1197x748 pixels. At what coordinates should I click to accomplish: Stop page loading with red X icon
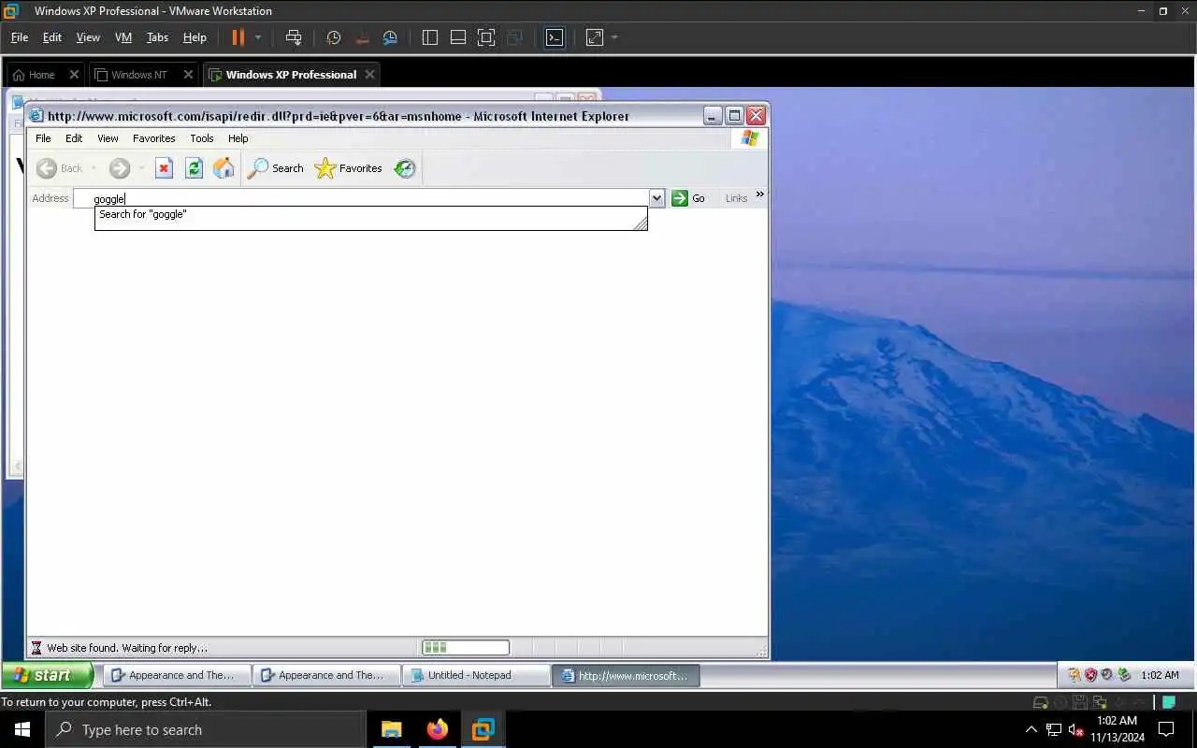pyautogui.click(x=164, y=168)
